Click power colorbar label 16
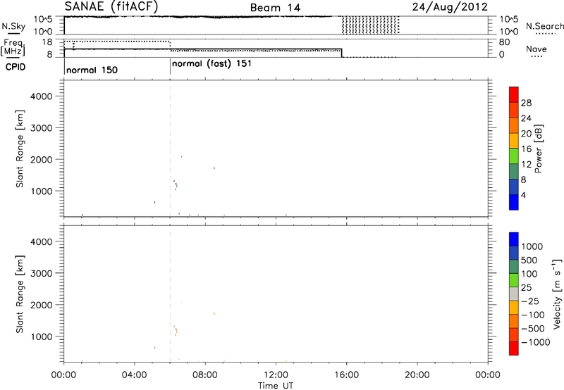This screenshot has height=390, width=564. point(526,149)
